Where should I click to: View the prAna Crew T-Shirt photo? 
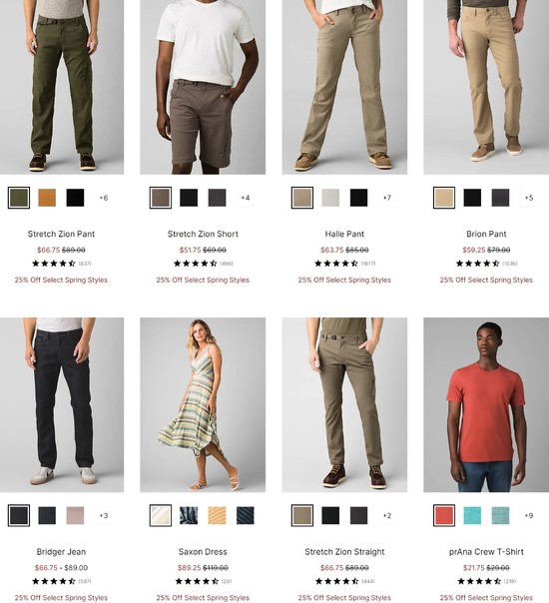486,405
